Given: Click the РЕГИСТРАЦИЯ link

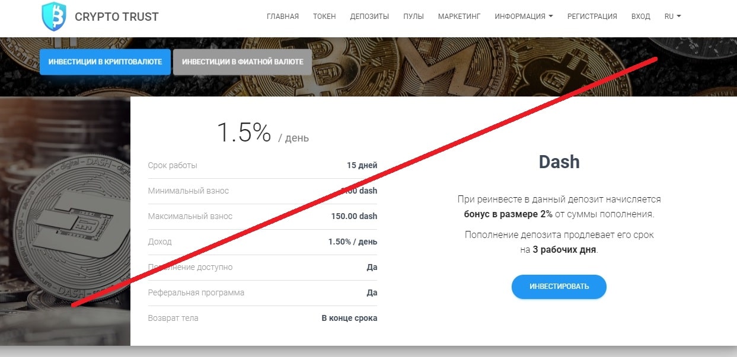Looking at the screenshot, I should click(x=592, y=17).
